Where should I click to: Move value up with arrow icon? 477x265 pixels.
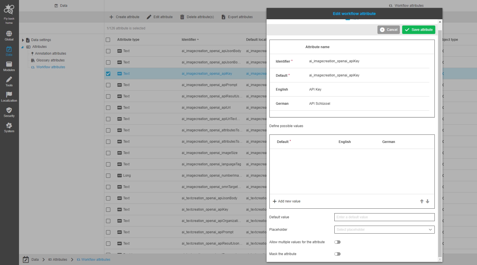tap(422, 201)
